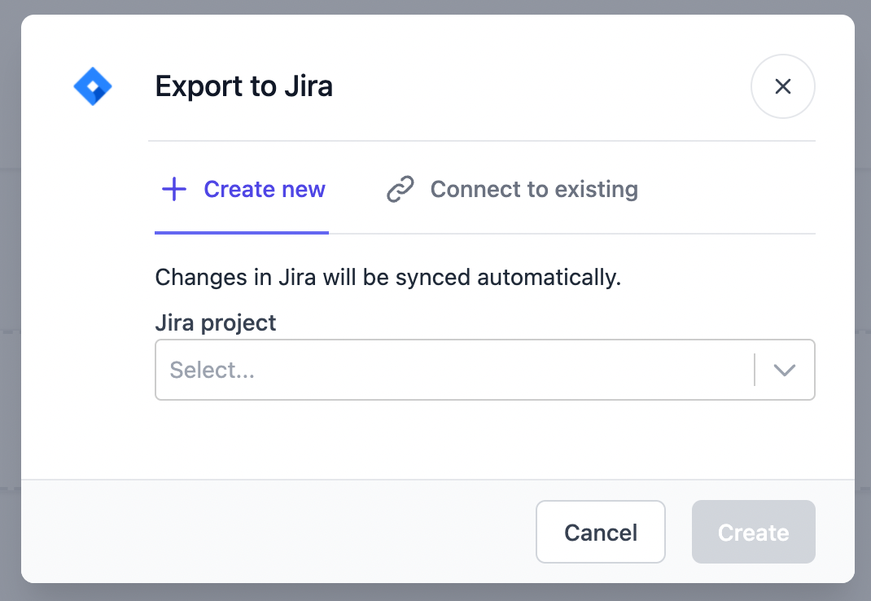This screenshot has width=871, height=601.
Task: Open the Connect to existing tab
Action: point(533,190)
